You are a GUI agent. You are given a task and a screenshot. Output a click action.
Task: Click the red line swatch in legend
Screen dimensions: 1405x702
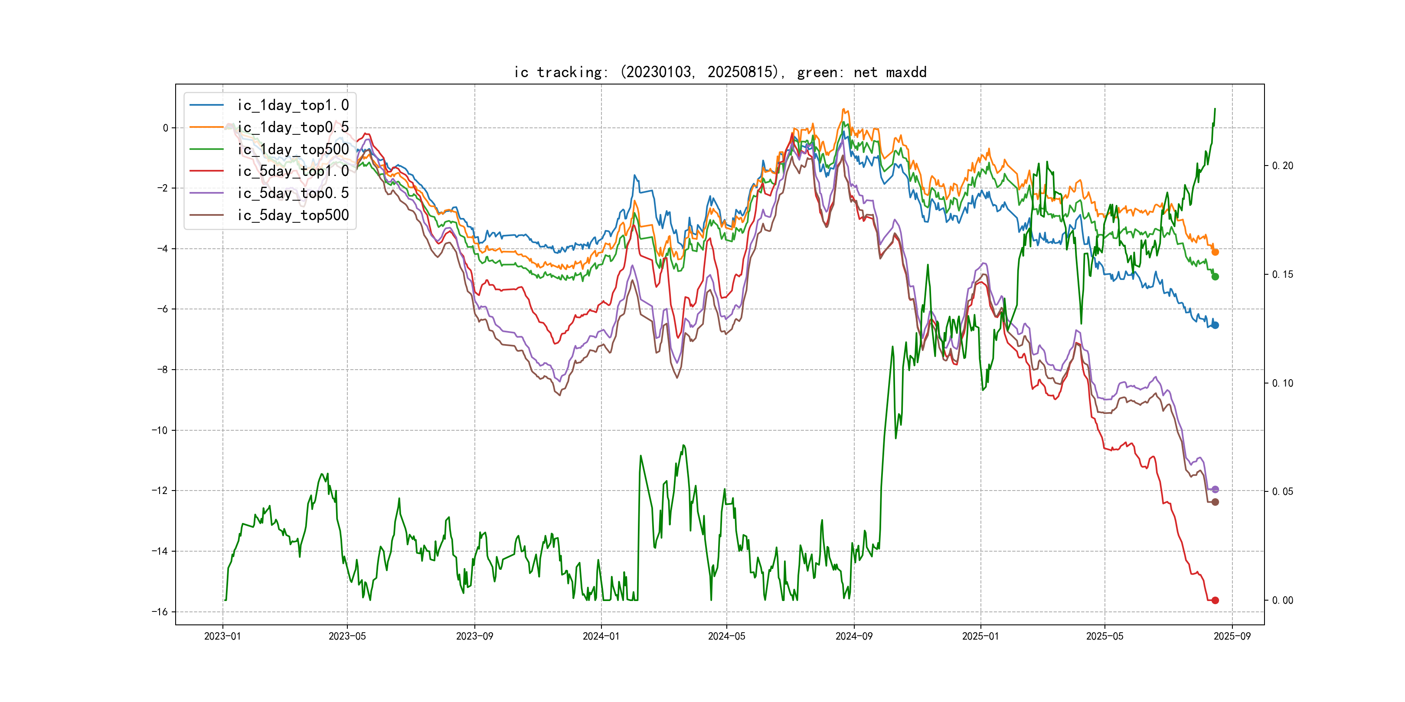coord(207,171)
